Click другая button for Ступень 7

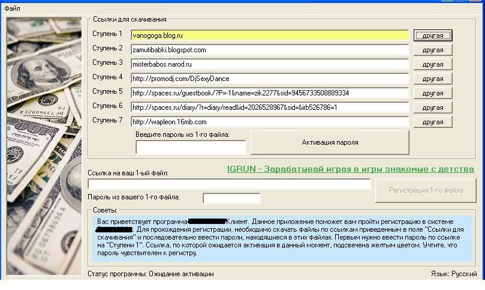tap(432, 122)
